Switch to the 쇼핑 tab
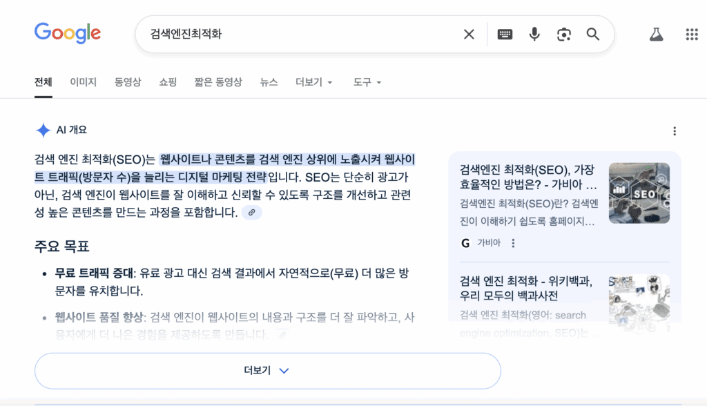Screen dimensions: 707x406 168,82
